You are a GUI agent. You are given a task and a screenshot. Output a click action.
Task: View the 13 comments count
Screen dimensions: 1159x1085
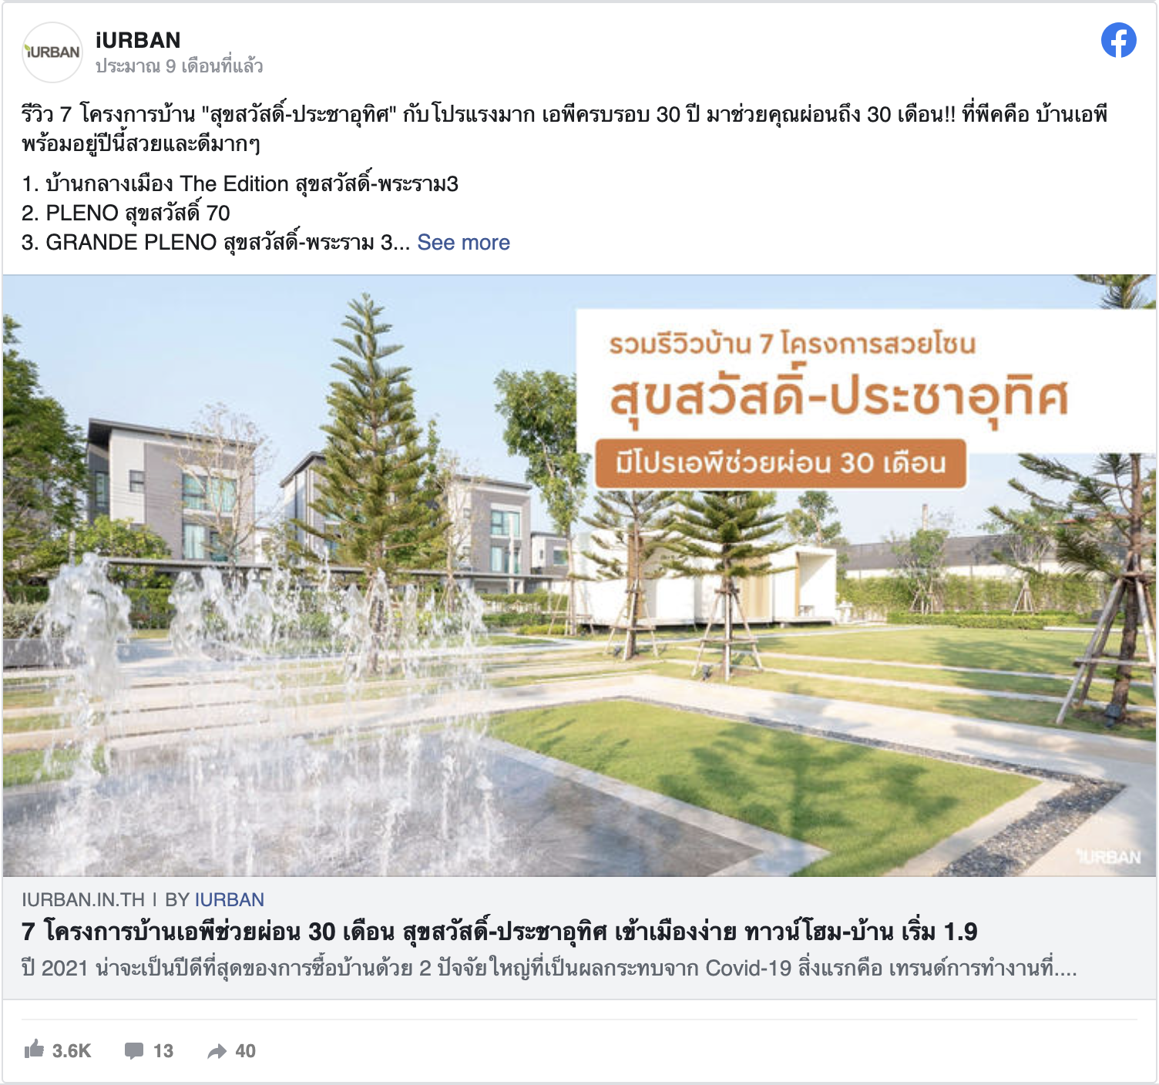point(163,1051)
